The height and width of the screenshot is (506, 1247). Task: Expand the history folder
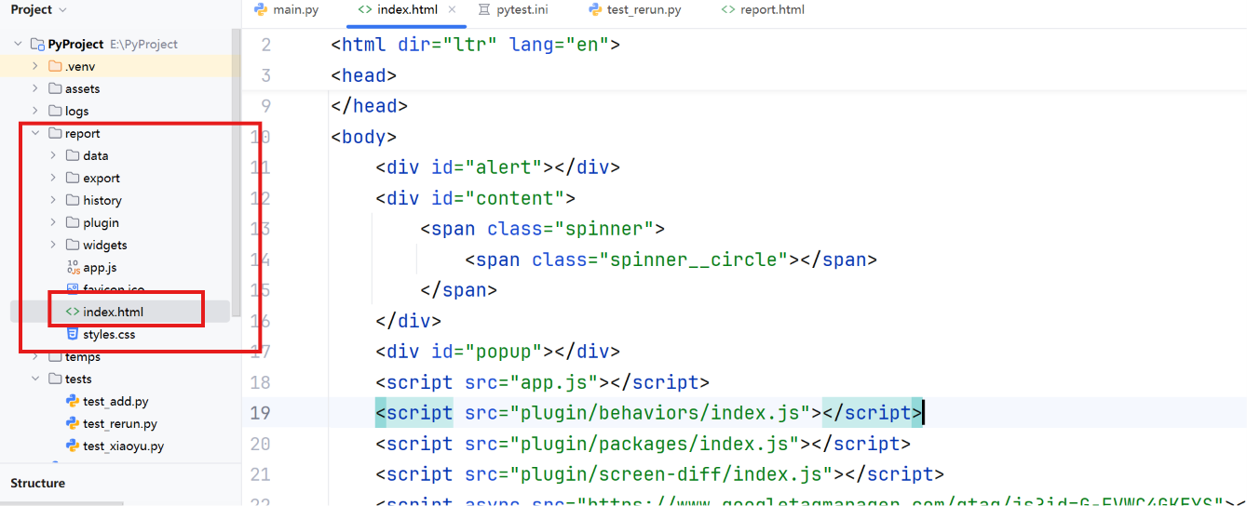(x=53, y=200)
